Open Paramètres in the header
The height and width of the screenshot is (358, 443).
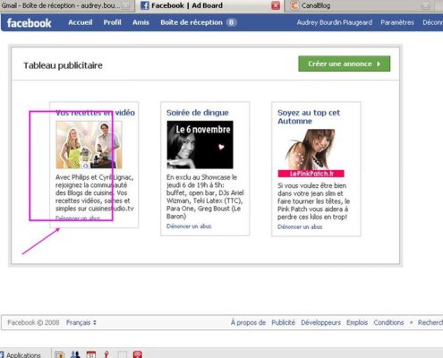pyautogui.click(x=397, y=22)
